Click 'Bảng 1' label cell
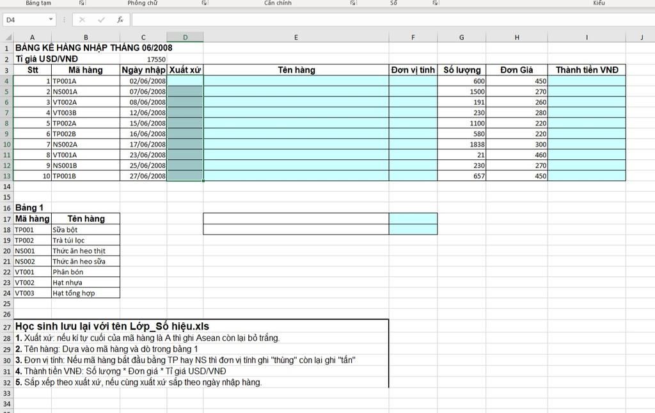The width and height of the screenshot is (655, 413). [32, 208]
